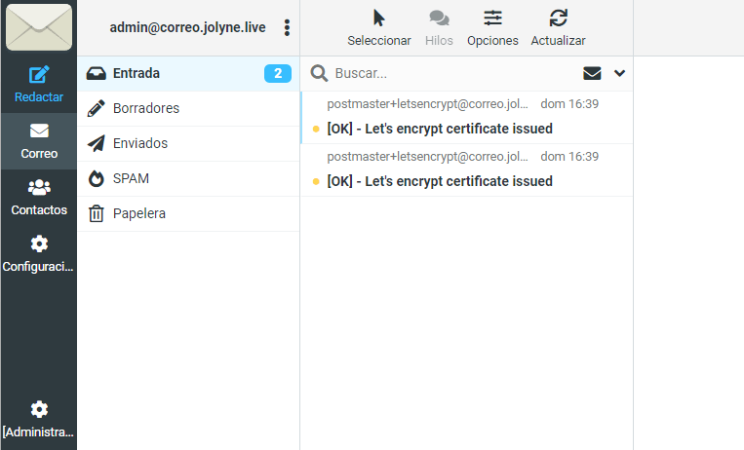Toggle unread dot on the second email
This screenshot has width=744, height=450.
(315, 181)
